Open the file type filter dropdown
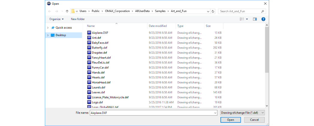 (x=242, y=113)
